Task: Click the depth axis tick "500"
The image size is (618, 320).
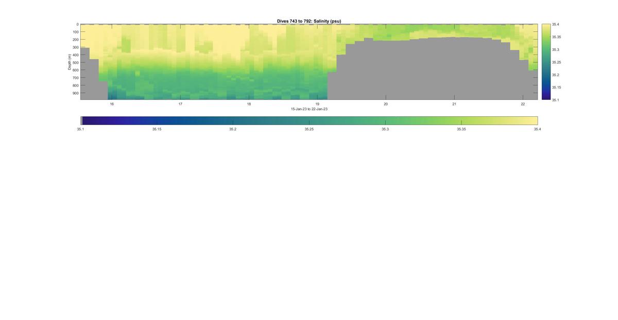Action: [x=75, y=63]
